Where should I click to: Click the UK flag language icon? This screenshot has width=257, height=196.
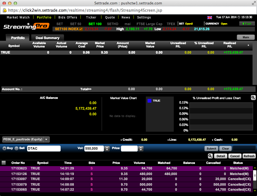pyautogui.click(x=210, y=17)
